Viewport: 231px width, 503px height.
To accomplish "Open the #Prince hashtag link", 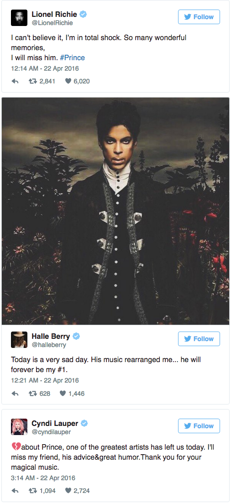I will 72,58.
